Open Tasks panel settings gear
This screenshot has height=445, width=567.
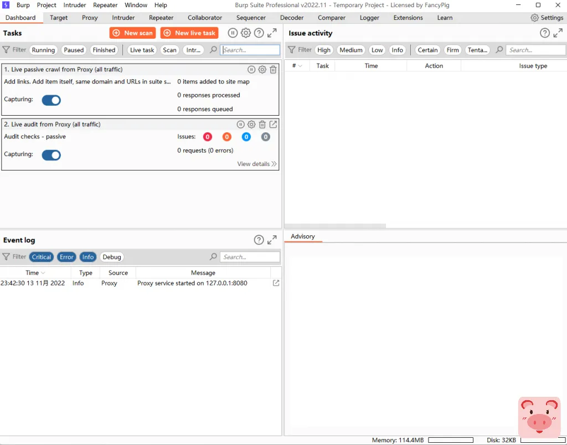[246, 33]
